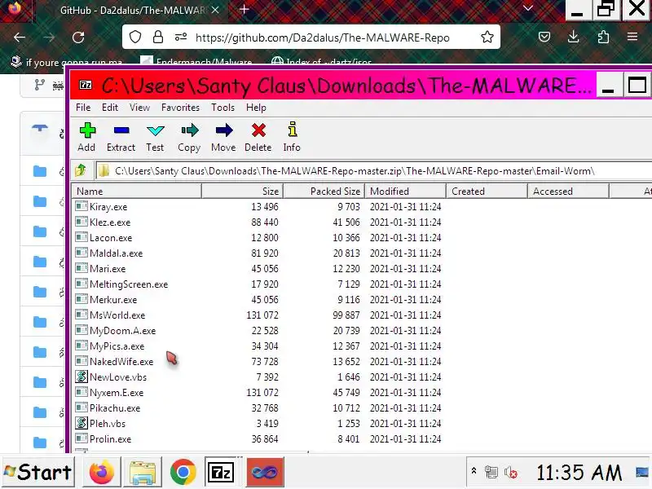Go up one folder level icon
The image size is (652, 489).
tap(81, 170)
